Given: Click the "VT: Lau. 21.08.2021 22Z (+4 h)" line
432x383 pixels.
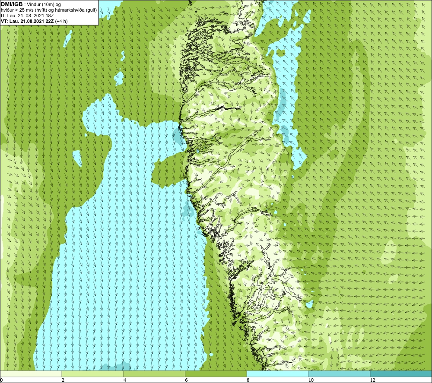Looking at the screenshot, I should click(34, 21).
